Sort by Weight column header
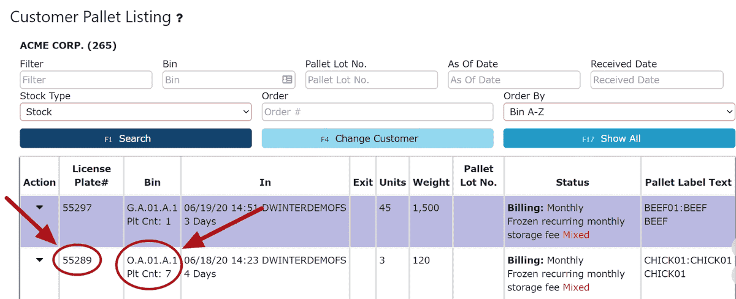The image size is (736, 299). point(431,182)
